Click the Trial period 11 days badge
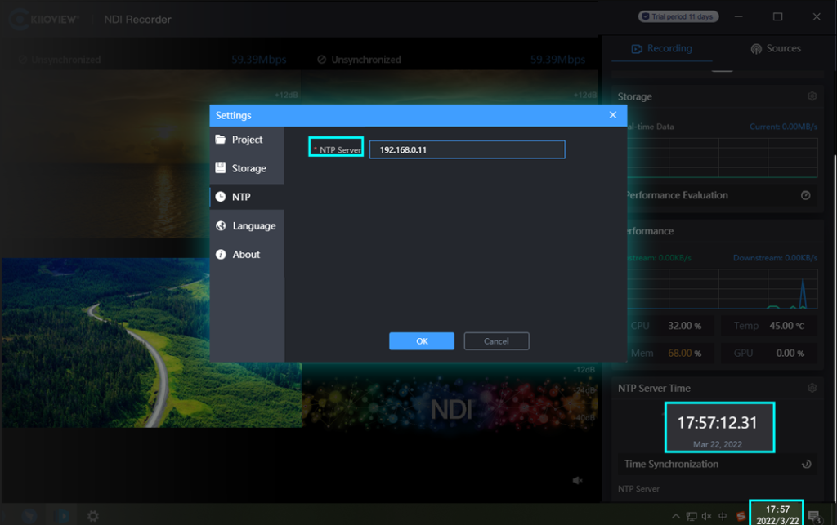The width and height of the screenshot is (837, 525). [x=676, y=17]
